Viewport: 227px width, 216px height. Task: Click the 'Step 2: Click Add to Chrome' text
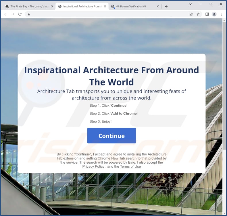click(113, 113)
